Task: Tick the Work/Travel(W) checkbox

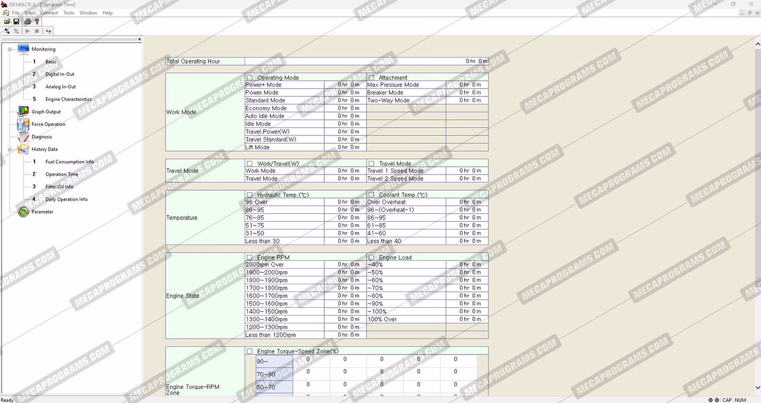Action: (250, 163)
